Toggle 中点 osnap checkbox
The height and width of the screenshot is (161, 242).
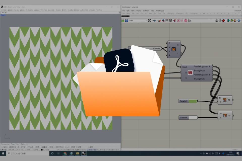(x=21, y=147)
